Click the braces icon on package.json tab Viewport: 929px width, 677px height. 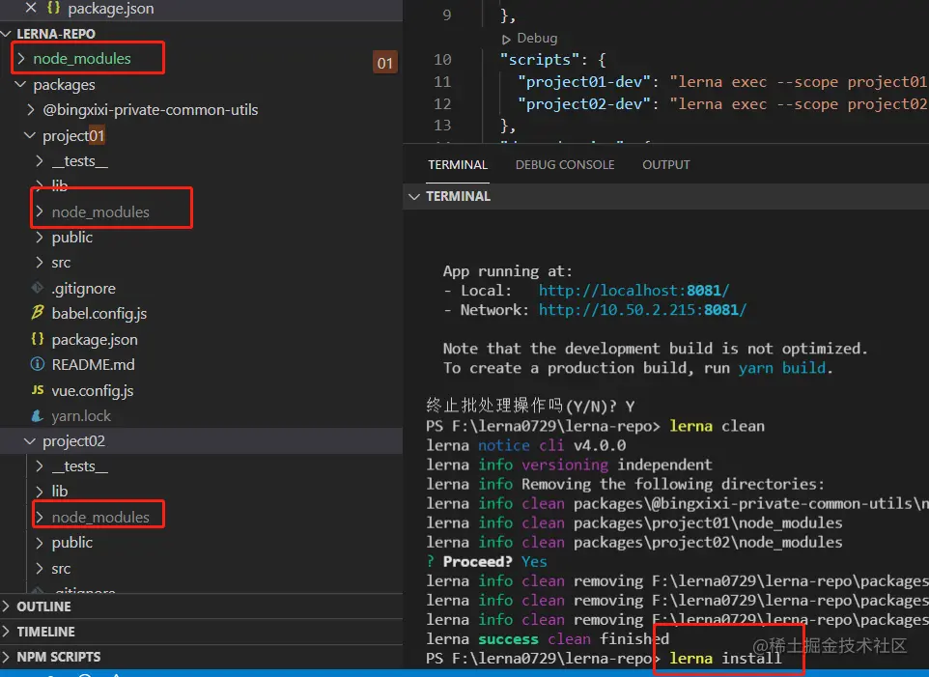pyautogui.click(x=53, y=8)
